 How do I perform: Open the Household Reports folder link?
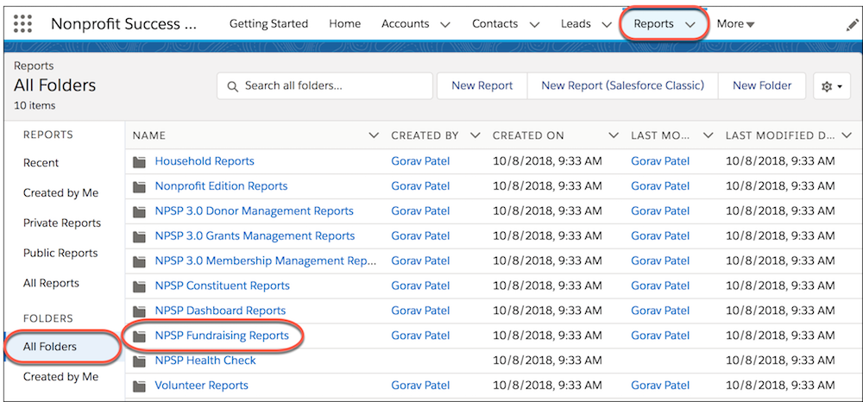pyautogui.click(x=205, y=161)
